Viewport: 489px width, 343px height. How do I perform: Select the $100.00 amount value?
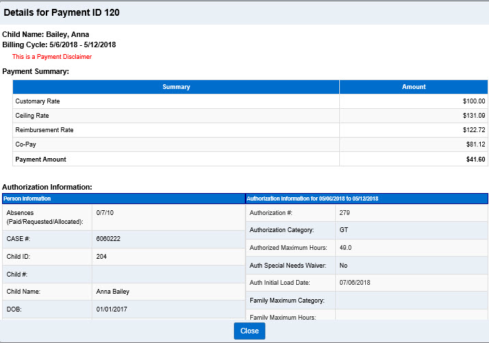(x=474, y=101)
